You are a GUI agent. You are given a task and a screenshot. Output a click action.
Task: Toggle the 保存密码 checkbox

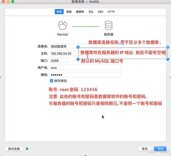(x=52, y=81)
